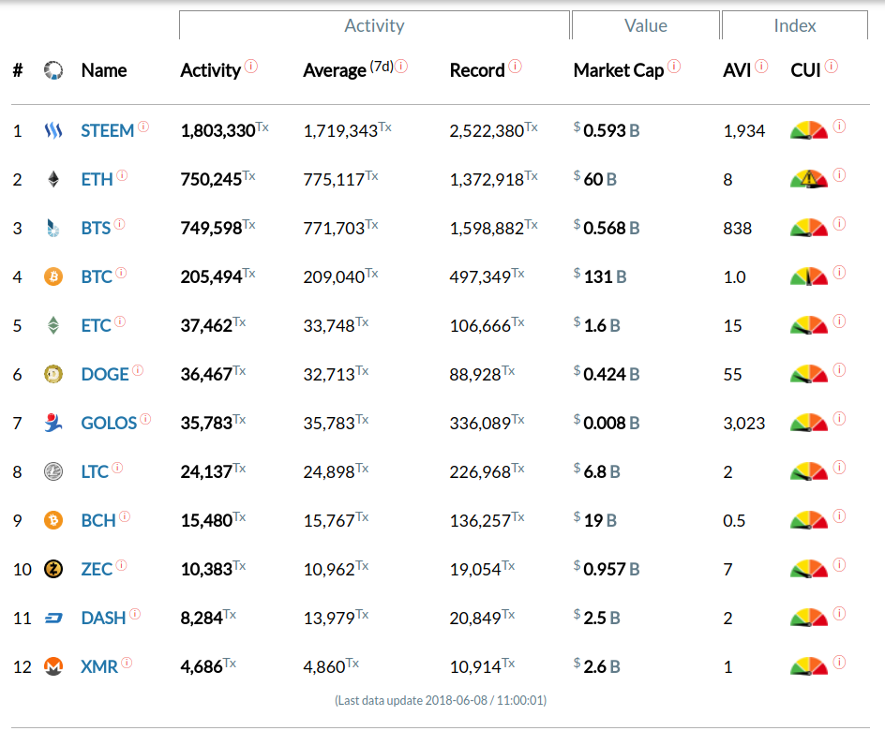Click the last data update timestamp text

pos(441,700)
